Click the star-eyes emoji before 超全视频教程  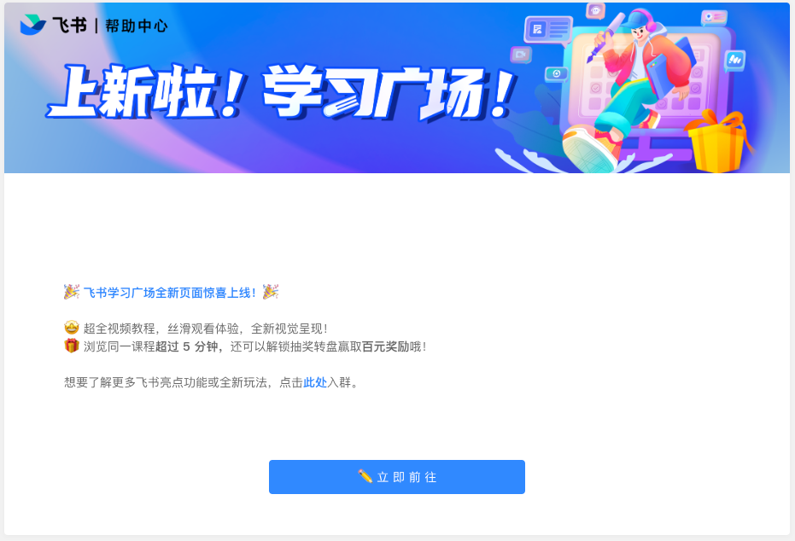tap(72, 328)
